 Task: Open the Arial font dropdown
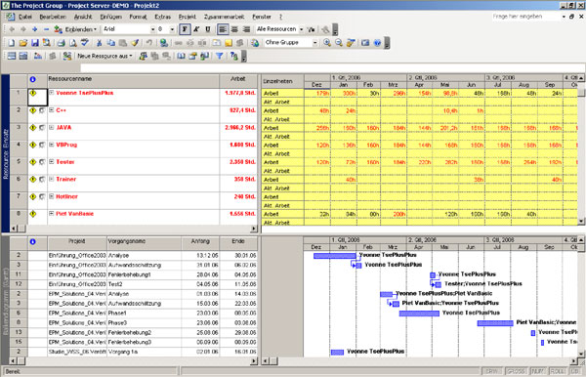click(152, 29)
